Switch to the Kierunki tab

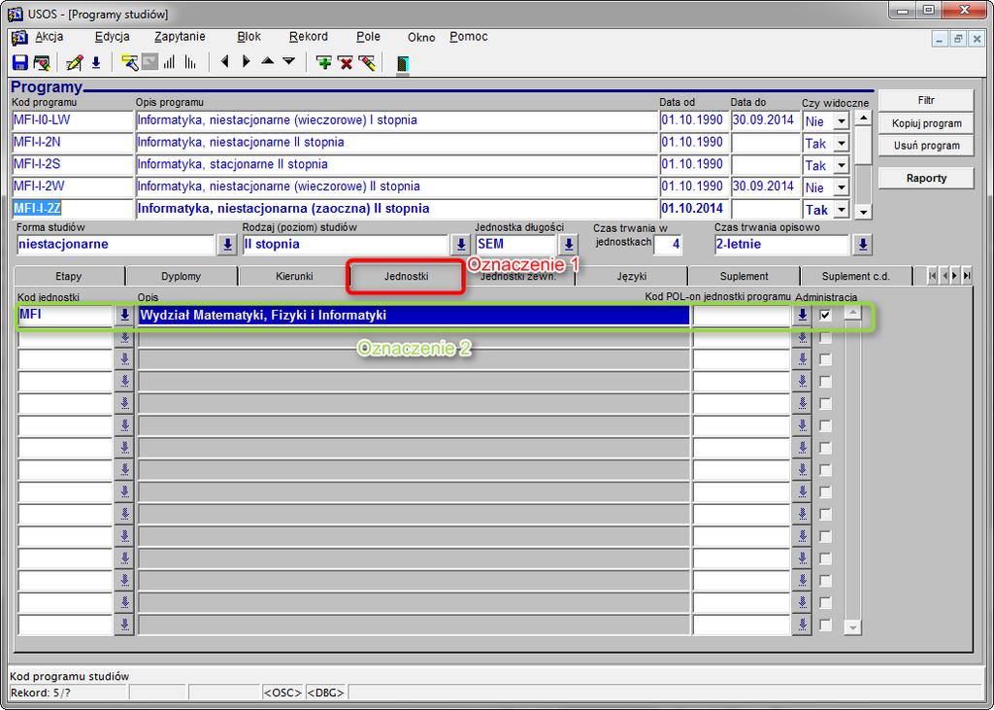pyautogui.click(x=294, y=277)
